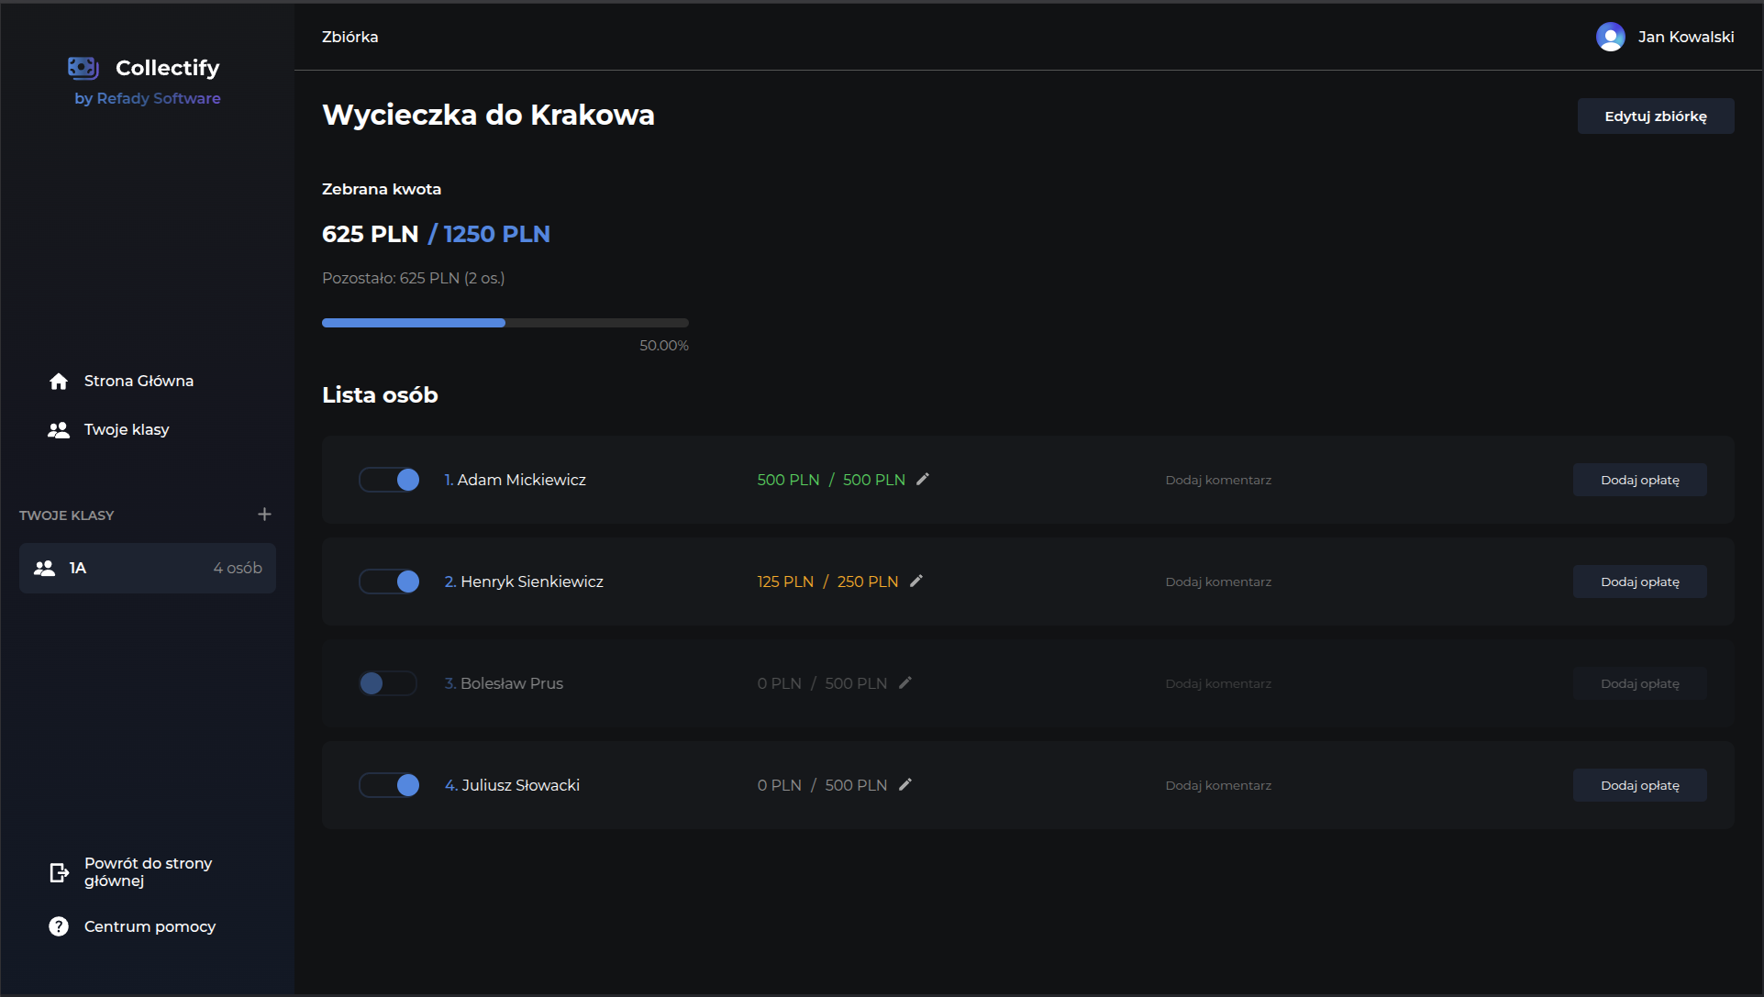Screen dimensions: 1764x997
Task: Click the collection progress bar
Action: click(505, 323)
